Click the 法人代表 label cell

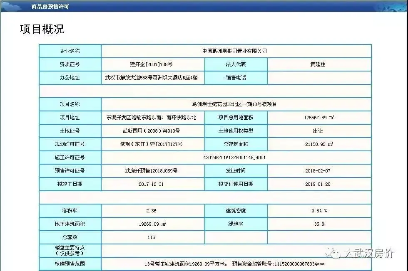236,64
